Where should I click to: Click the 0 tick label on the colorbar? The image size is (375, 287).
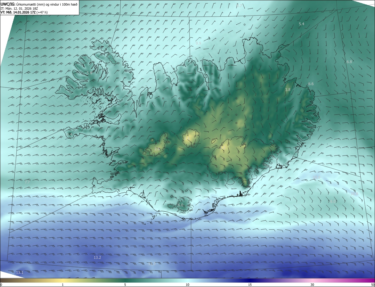(1, 285)
